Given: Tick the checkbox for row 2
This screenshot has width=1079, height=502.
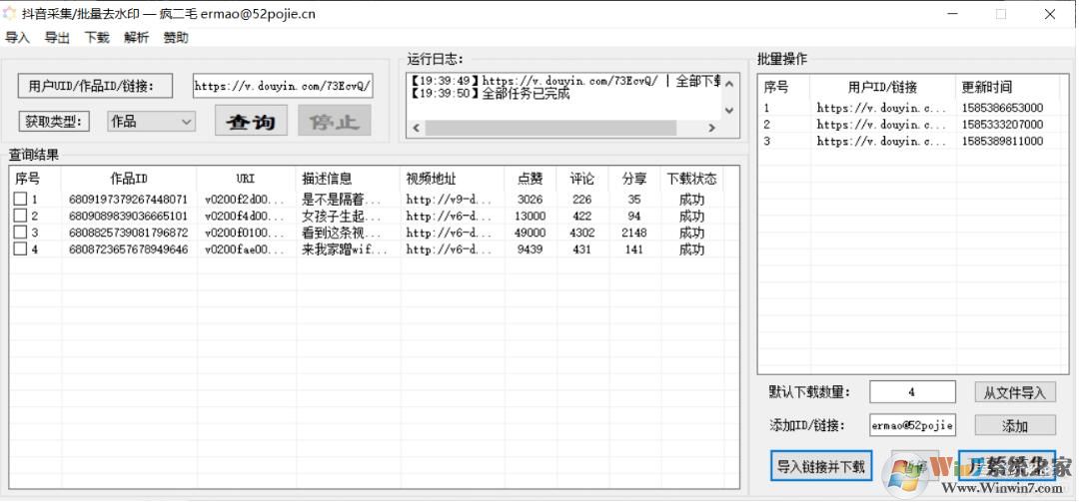Looking at the screenshot, I should click(20, 216).
